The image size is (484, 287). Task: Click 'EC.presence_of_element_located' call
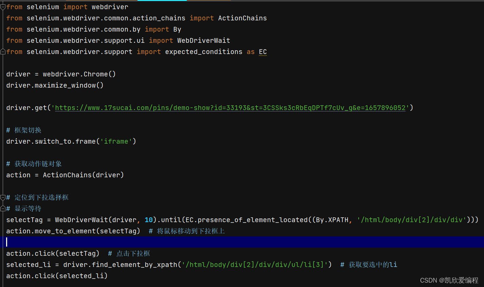(x=247, y=220)
